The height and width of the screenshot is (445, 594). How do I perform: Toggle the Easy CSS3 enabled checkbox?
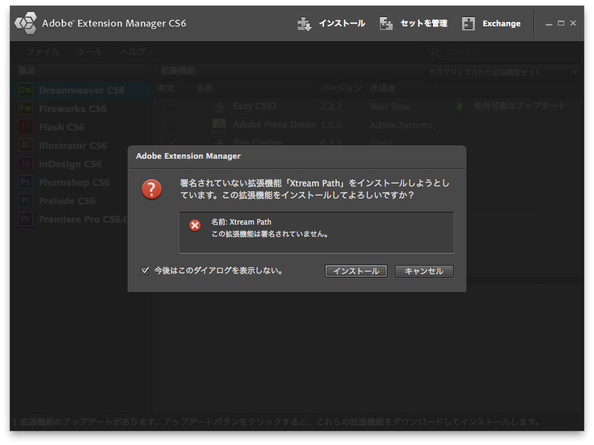click(172, 106)
